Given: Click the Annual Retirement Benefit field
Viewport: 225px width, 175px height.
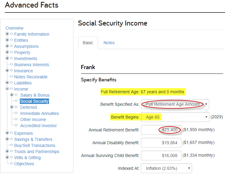Looking at the screenshot, I should point(161,130).
